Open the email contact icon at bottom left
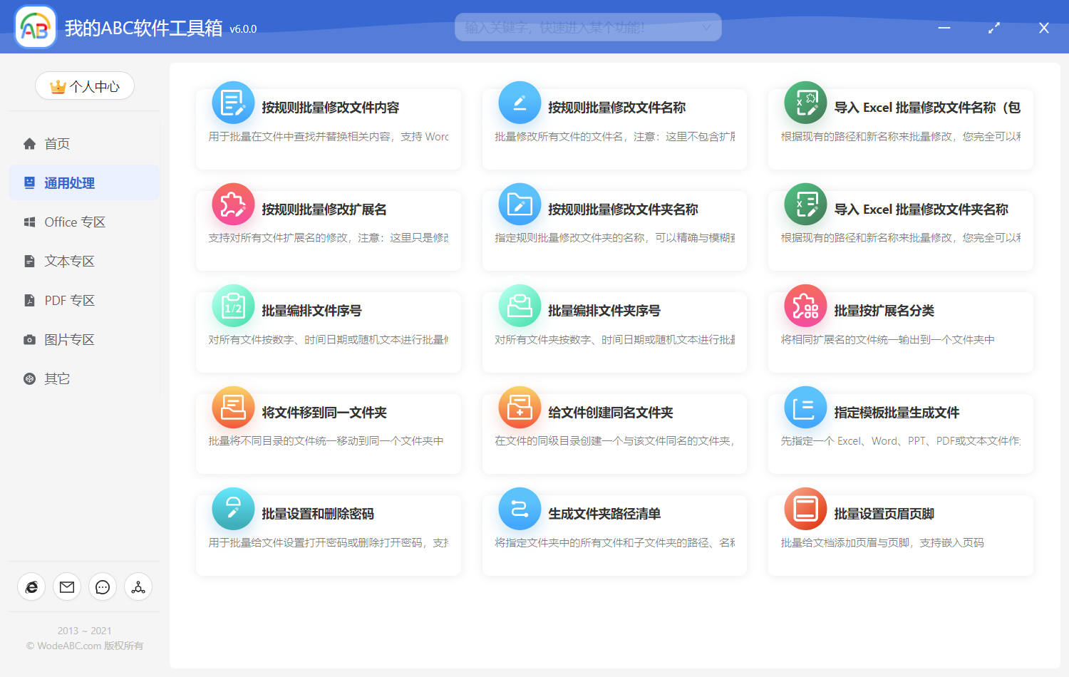Viewport: 1069px width, 677px height. (x=66, y=586)
